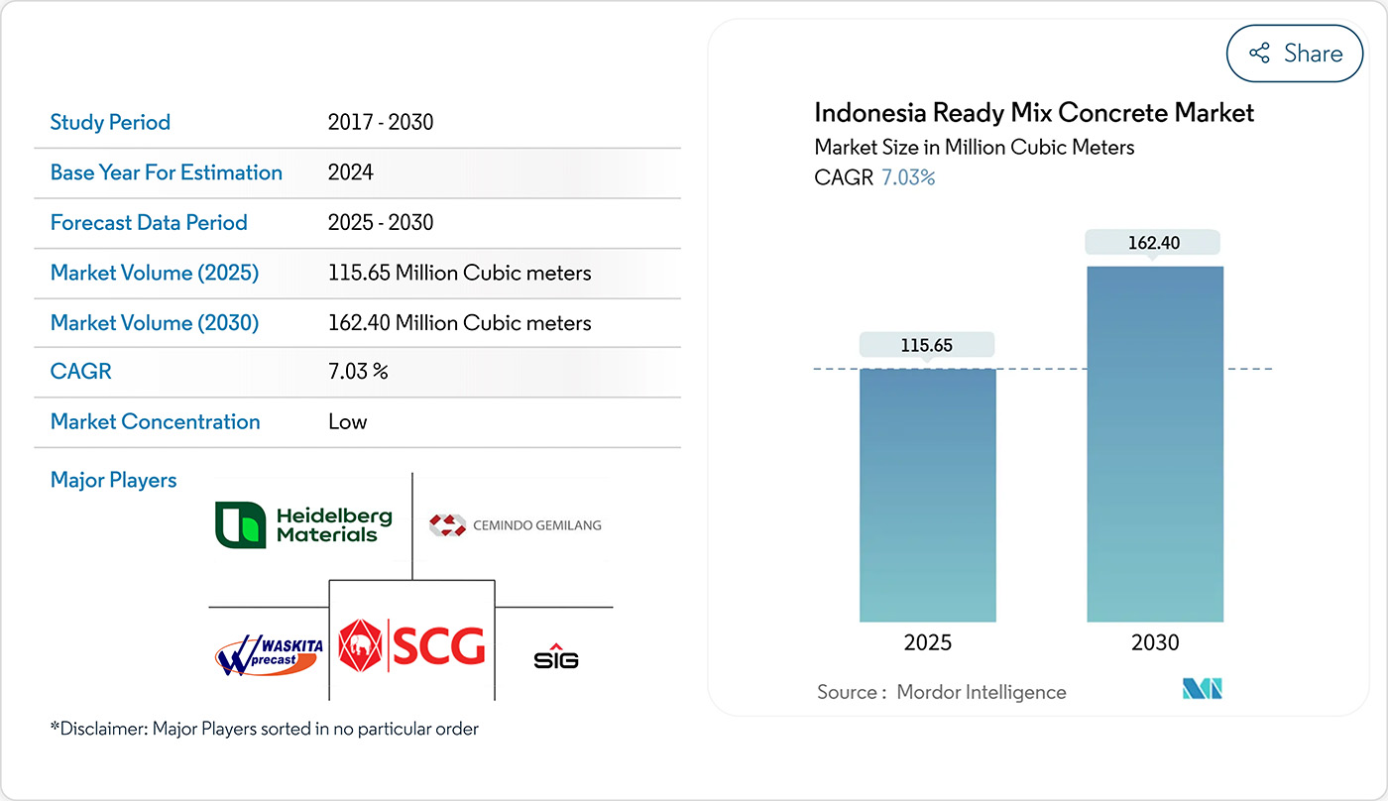Open the Market Concentration entry
1388x801 pixels.
pyautogui.click(x=155, y=421)
